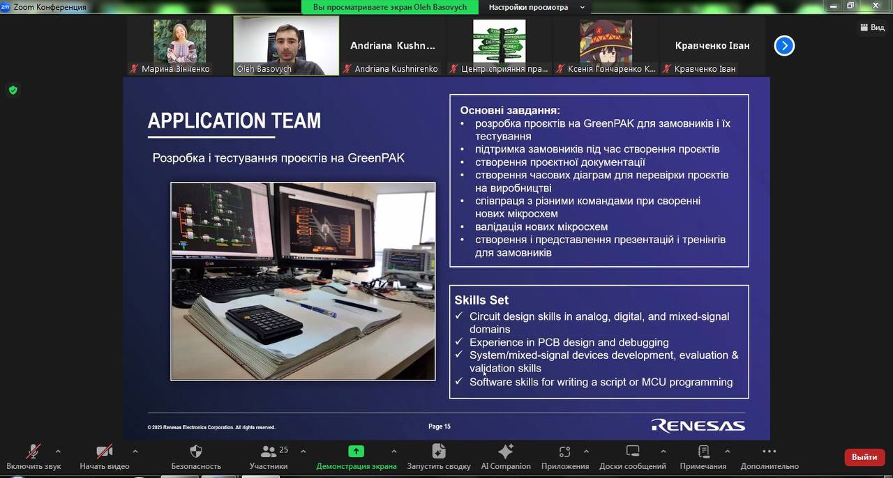Expand the video options arrow beside camera

[135, 451]
